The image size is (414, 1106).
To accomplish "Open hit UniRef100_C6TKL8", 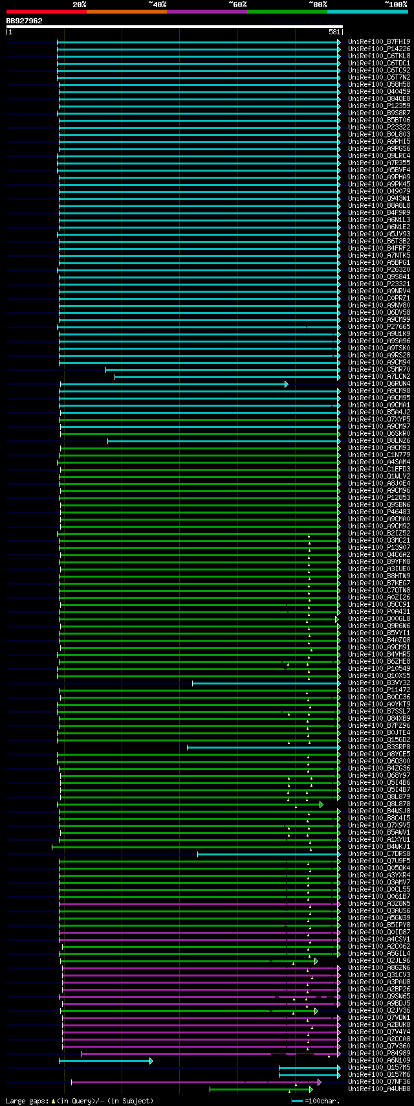I will coord(379,56).
